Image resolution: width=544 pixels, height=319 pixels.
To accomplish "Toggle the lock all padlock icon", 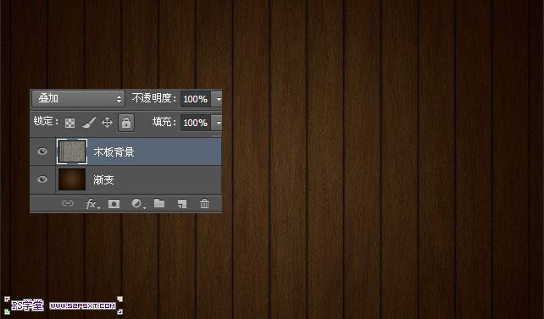I will [x=126, y=123].
